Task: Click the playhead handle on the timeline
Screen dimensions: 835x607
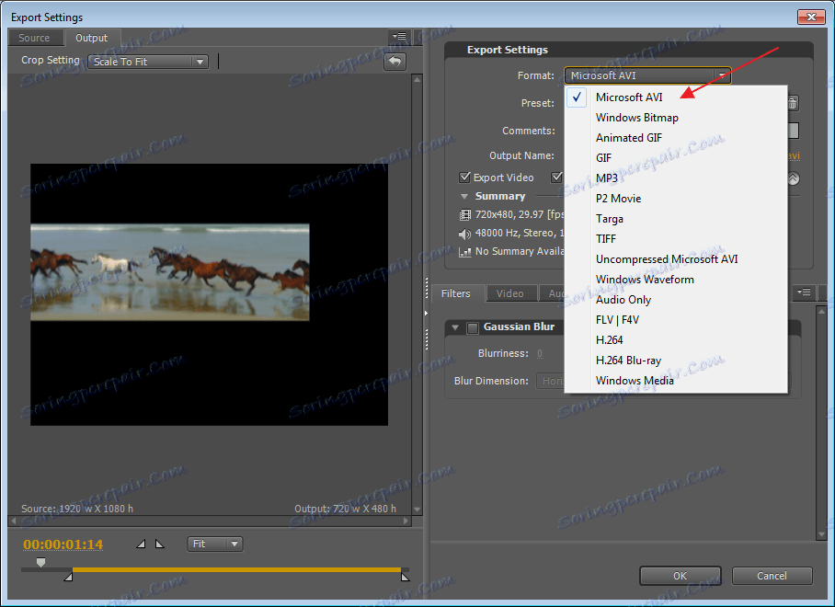Action: 40,562
